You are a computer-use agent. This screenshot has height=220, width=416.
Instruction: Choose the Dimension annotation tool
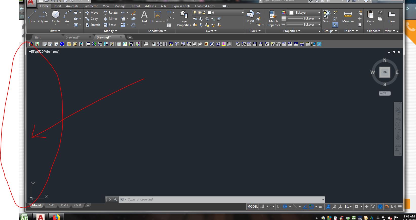click(157, 17)
